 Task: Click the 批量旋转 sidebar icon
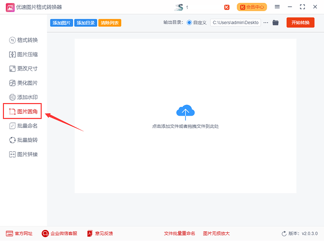pyautogui.click(x=13, y=140)
